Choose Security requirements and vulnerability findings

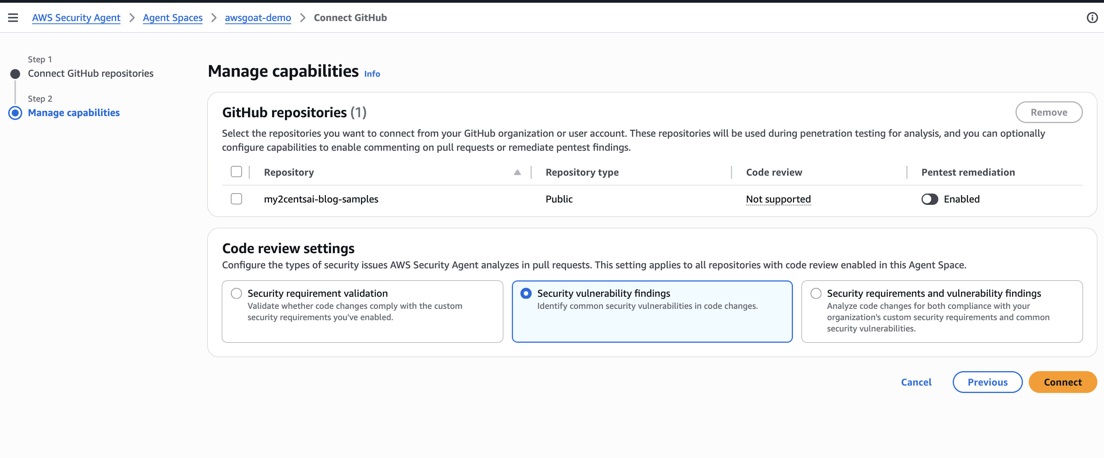tap(816, 293)
